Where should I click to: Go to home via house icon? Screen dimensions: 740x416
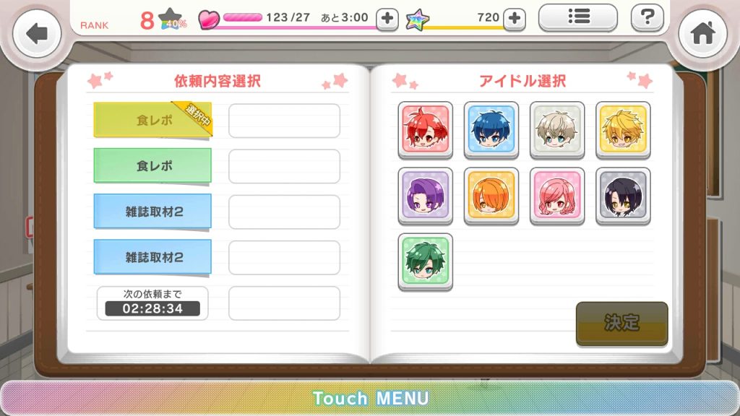pos(702,34)
